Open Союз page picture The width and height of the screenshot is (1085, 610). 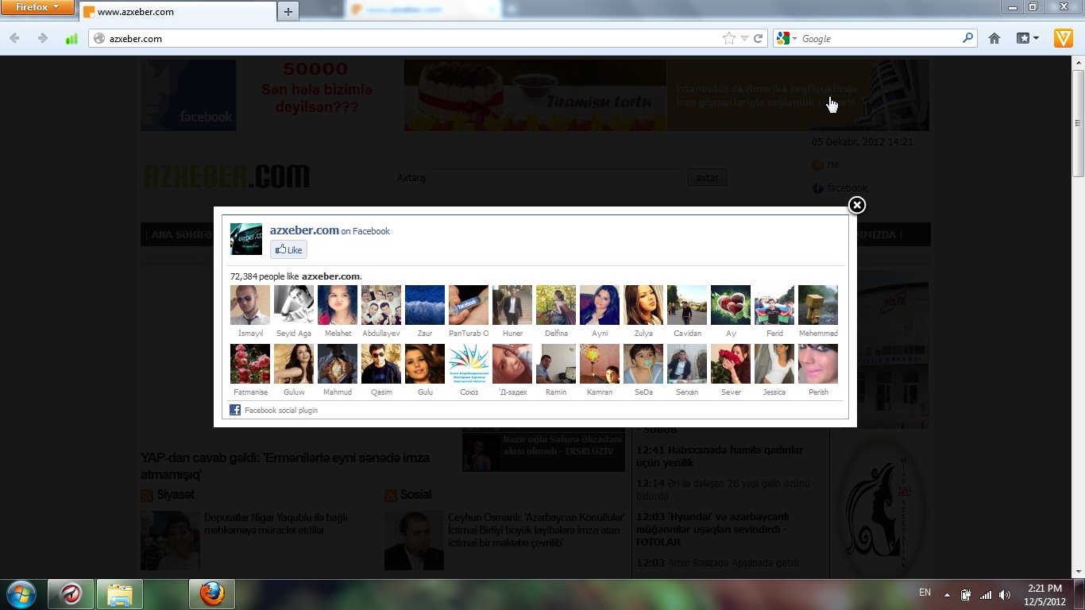(469, 364)
